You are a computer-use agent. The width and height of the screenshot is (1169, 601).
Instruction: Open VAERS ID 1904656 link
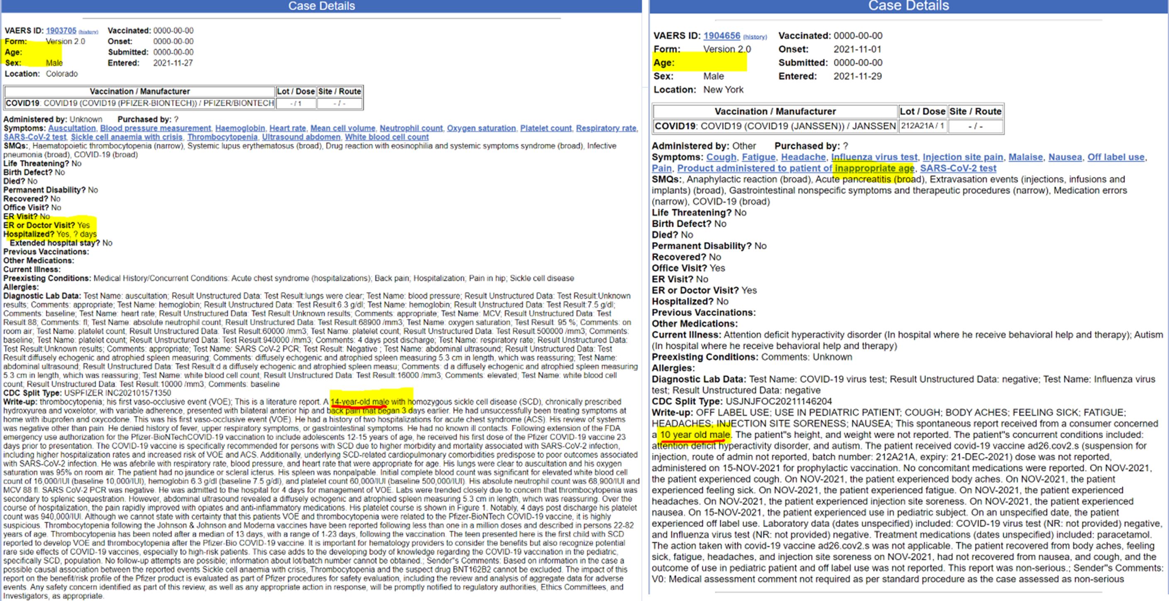721,36
